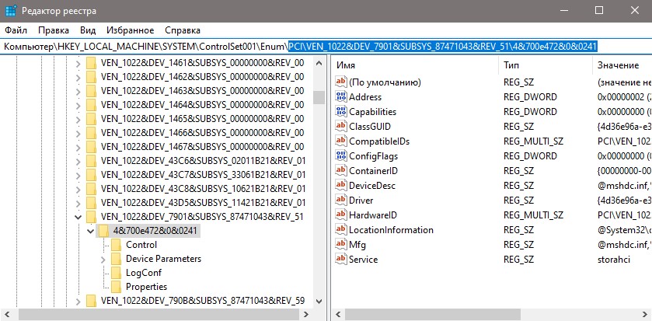The height and width of the screenshot is (321, 652).
Task: Click the Control key folder icon
Action: [117, 245]
